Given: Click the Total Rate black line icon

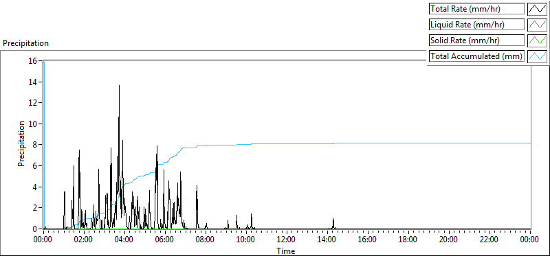Looking at the screenshot, I should pyautogui.click(x=537, y=9).
